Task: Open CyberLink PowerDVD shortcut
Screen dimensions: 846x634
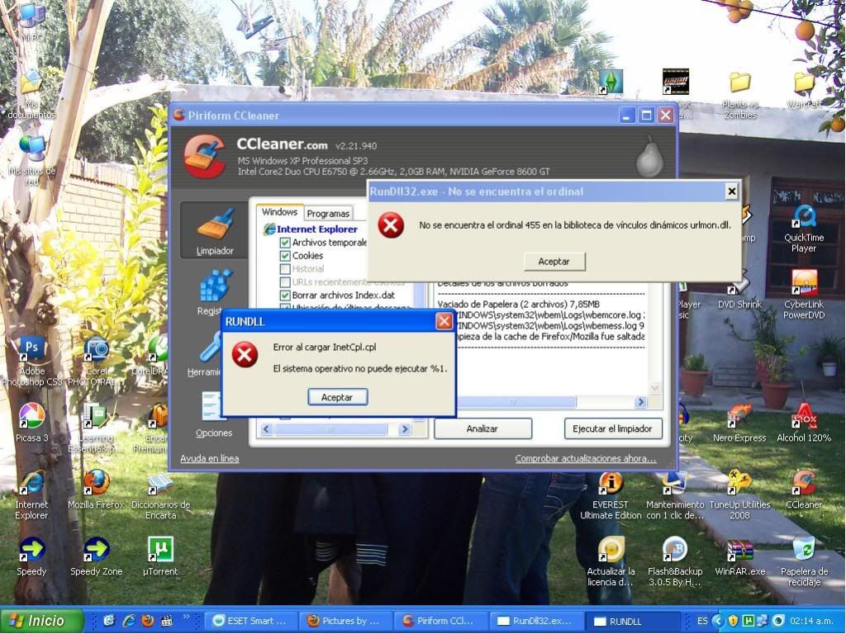Action: tap(804, 295)
